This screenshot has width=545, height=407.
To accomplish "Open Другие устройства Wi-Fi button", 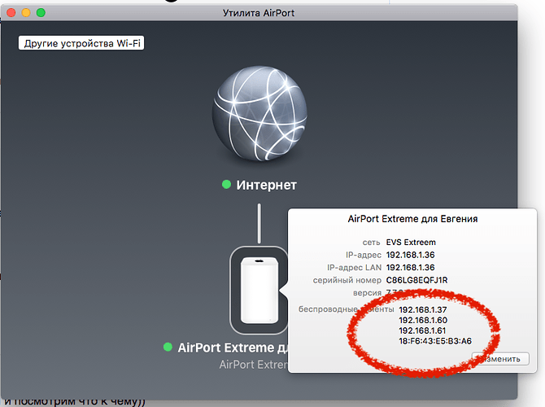I will [x=81, y=43].
